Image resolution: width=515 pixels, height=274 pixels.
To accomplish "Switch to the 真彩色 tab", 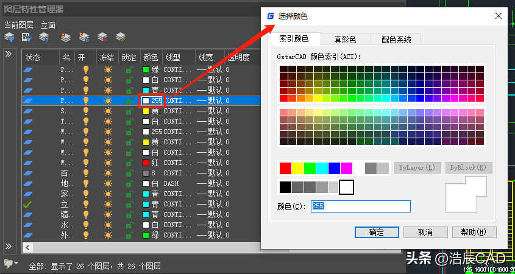I will click(346, 39).
